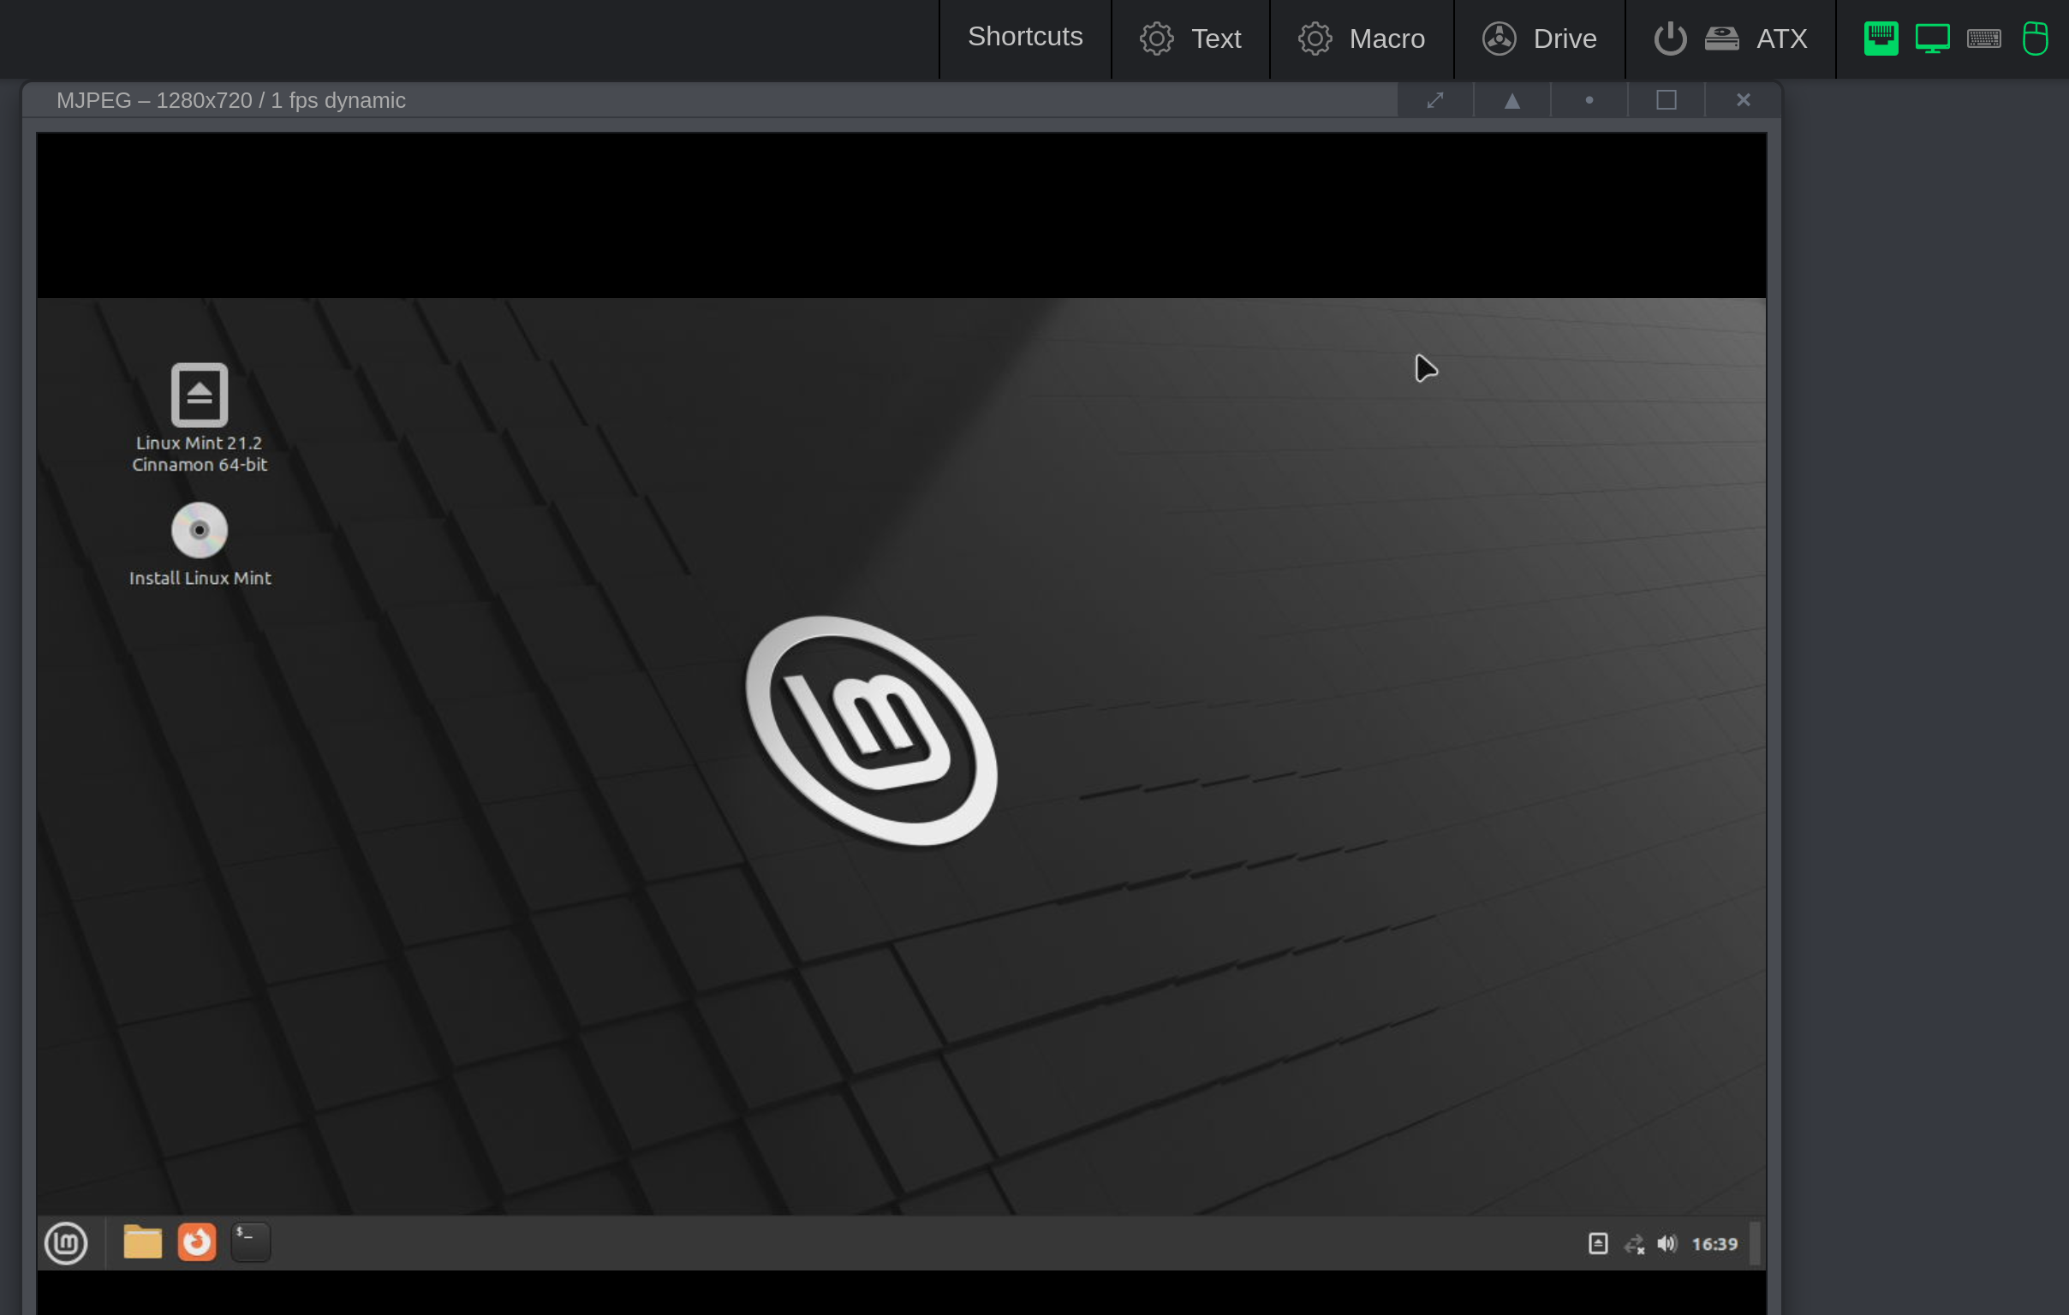
Task: Click the green mouse status icon
Action: [x=2035, y=39]
